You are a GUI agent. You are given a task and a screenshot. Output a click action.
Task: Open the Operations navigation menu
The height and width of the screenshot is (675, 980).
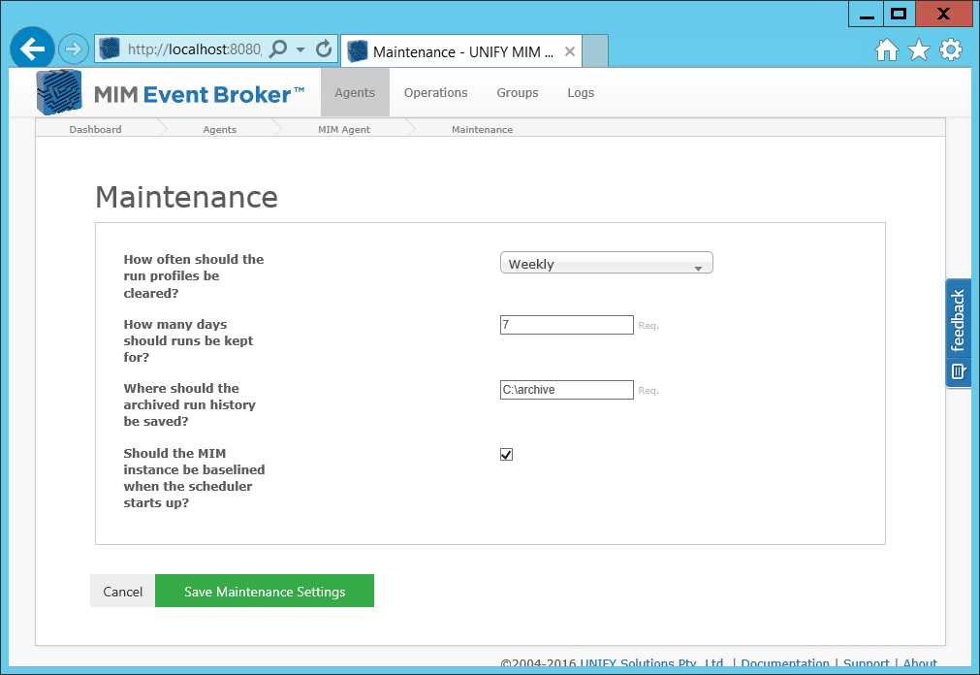point(435,92)
